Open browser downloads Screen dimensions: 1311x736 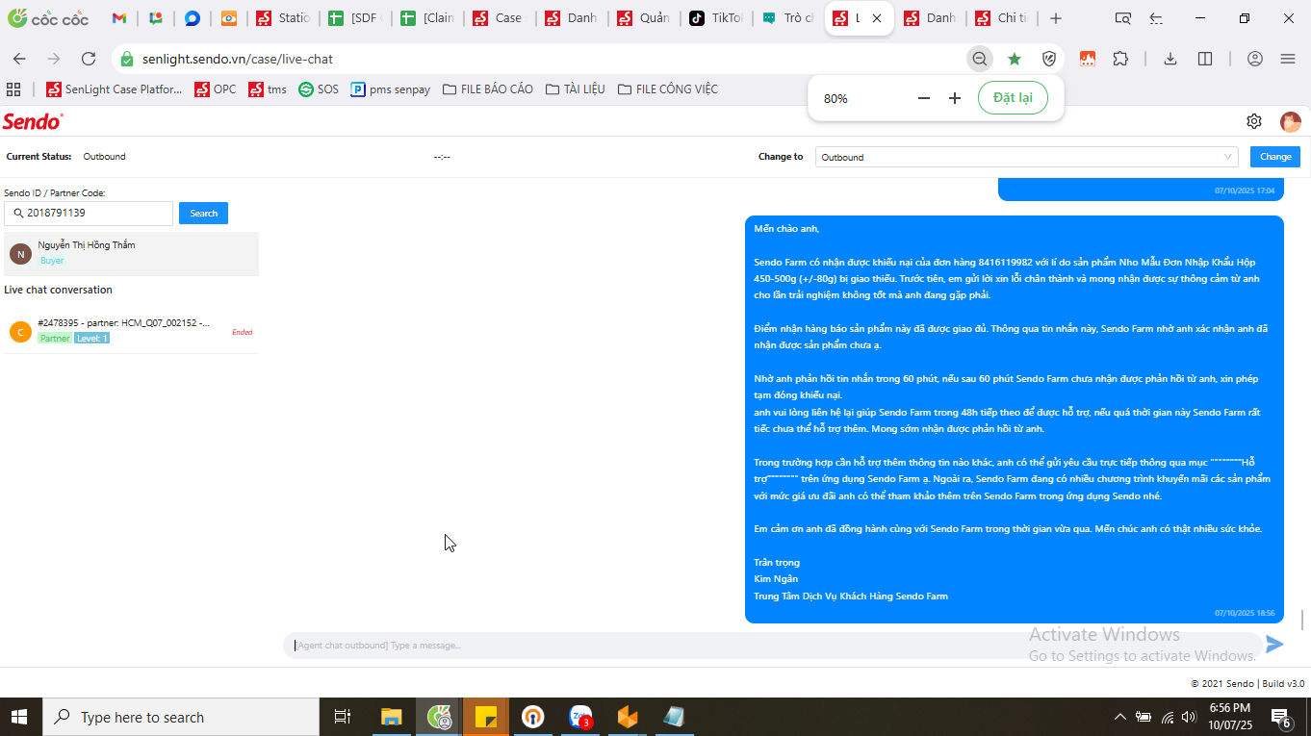coord(1170,59)
